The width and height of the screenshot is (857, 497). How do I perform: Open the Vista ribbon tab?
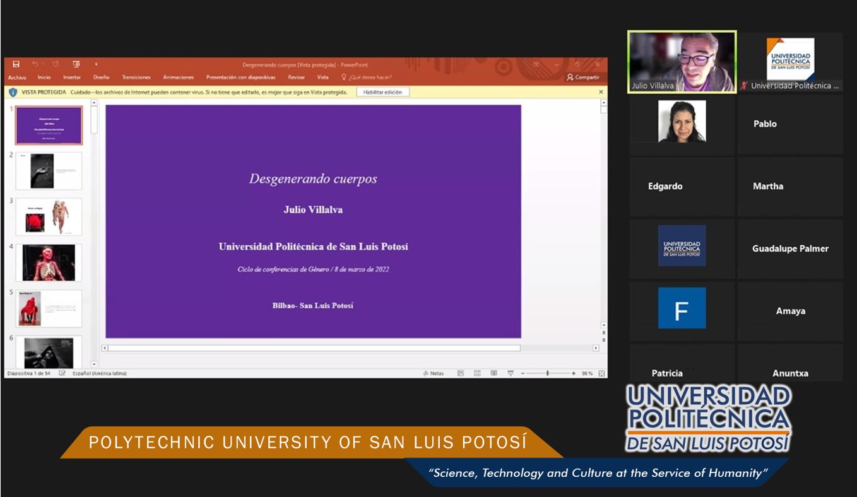pos(322,78)
